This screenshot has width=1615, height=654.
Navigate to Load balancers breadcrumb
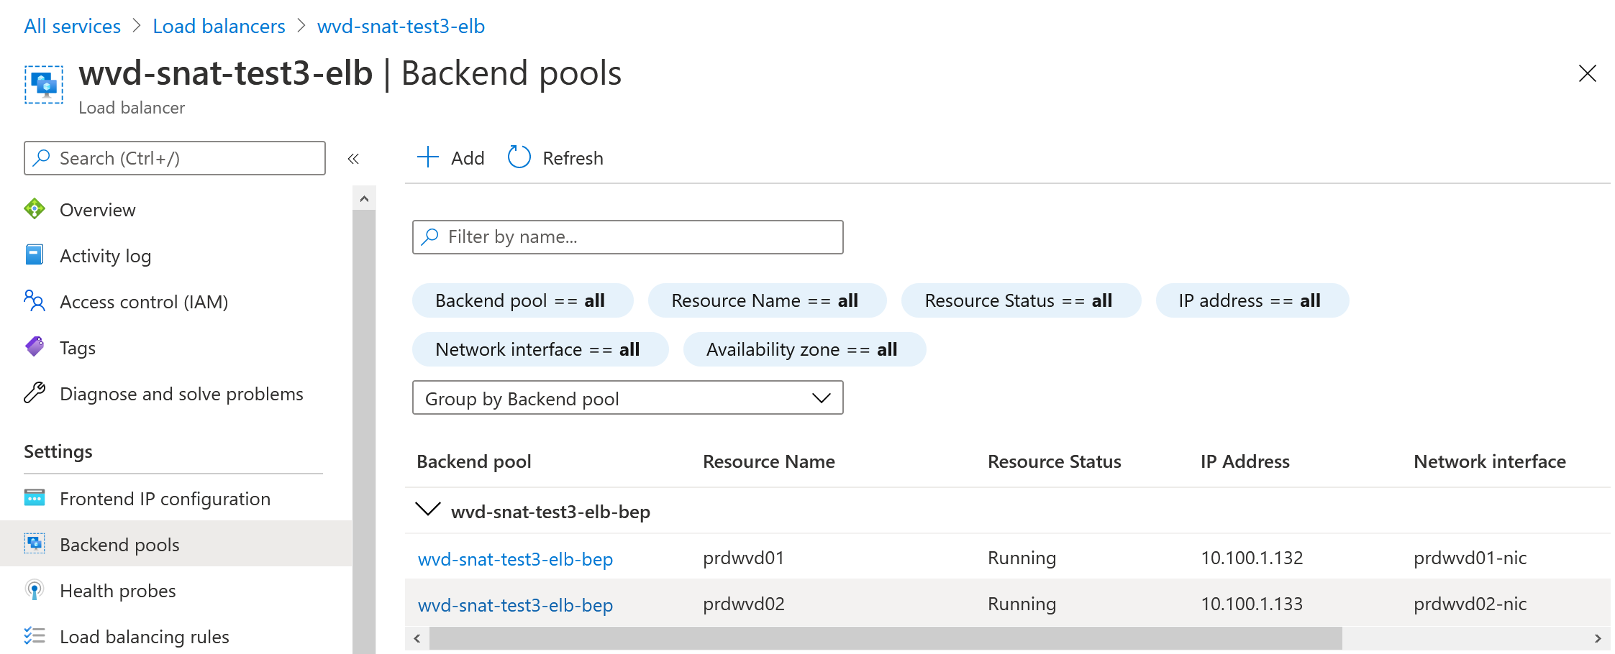click(219, 27)
